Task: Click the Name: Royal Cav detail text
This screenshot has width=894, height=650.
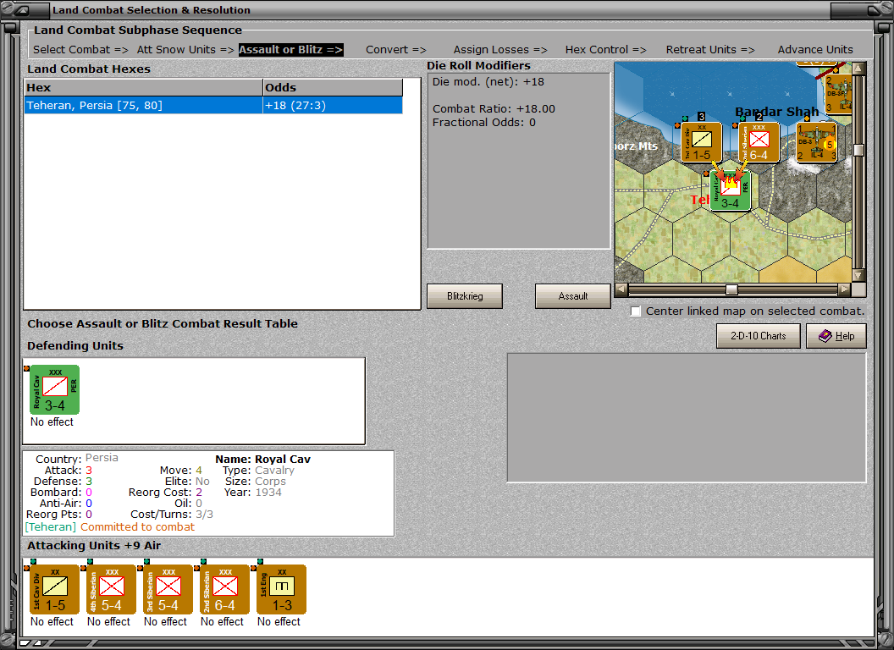Action: 262,459
